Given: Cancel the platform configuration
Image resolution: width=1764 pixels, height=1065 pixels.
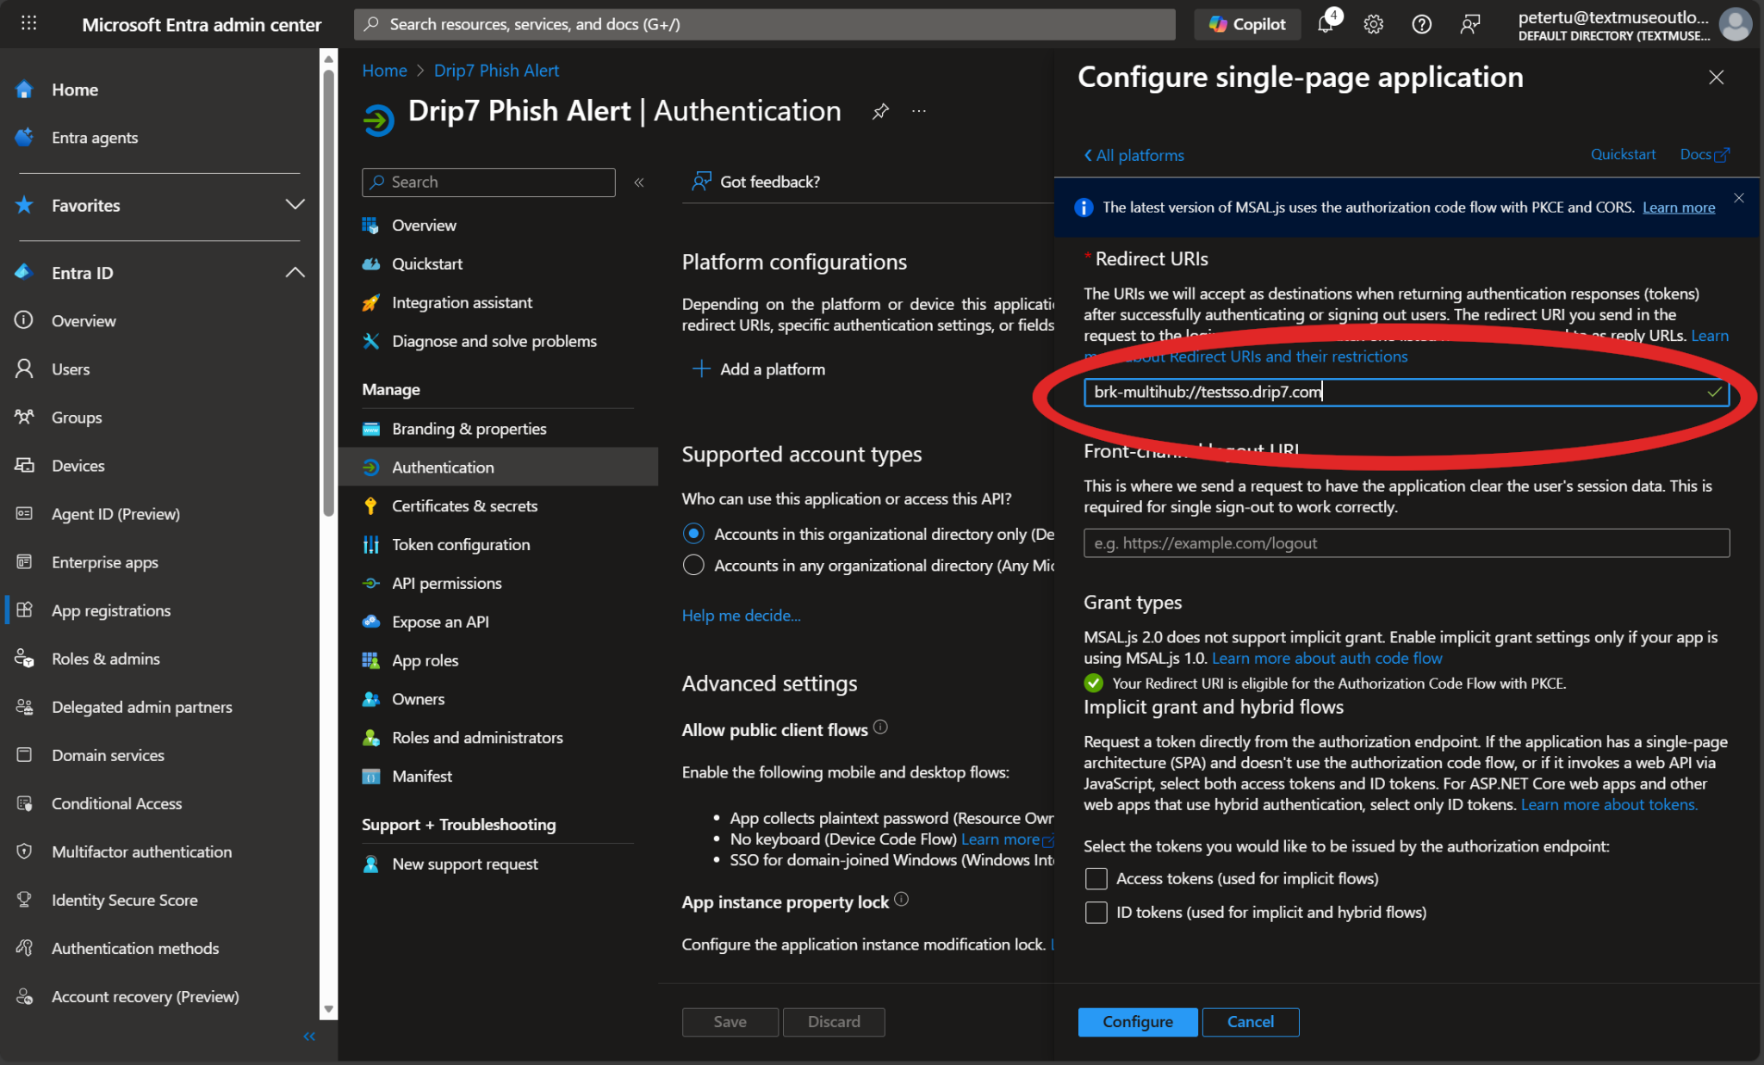Looking at the screenshot, I should (x=1251, y=1022).
